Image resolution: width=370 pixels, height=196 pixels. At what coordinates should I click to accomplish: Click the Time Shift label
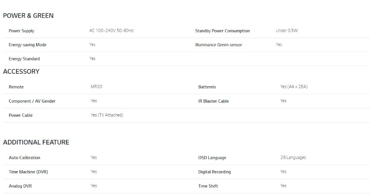(208, 186)
